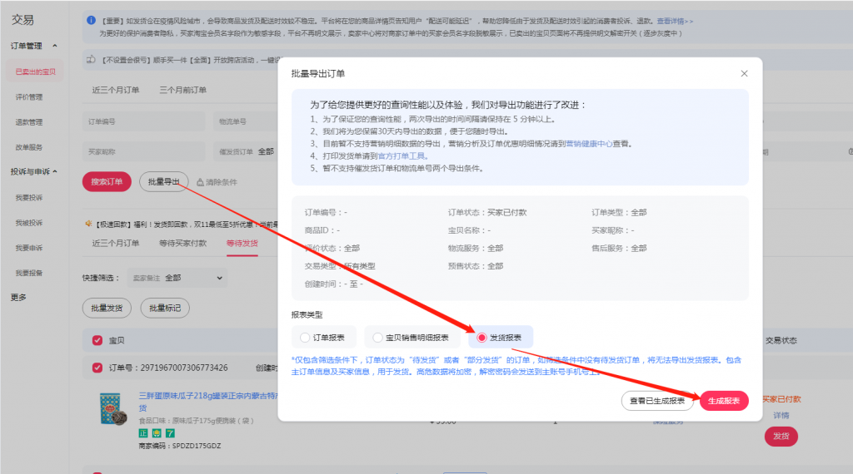
Task: Click the thumbs-up icon in the promotion banner
Action: click(x=92, y=59)
